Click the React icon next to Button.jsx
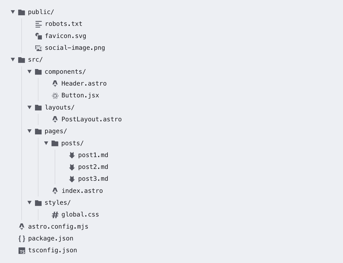The image size is (343, 263). (55, 95)
